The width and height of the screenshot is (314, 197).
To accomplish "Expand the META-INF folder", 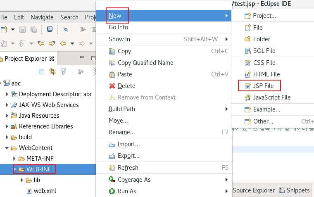I will click(14, 159).
